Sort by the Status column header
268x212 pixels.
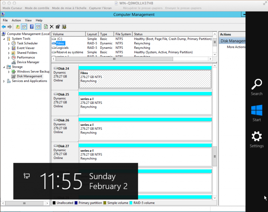[172, 34]
